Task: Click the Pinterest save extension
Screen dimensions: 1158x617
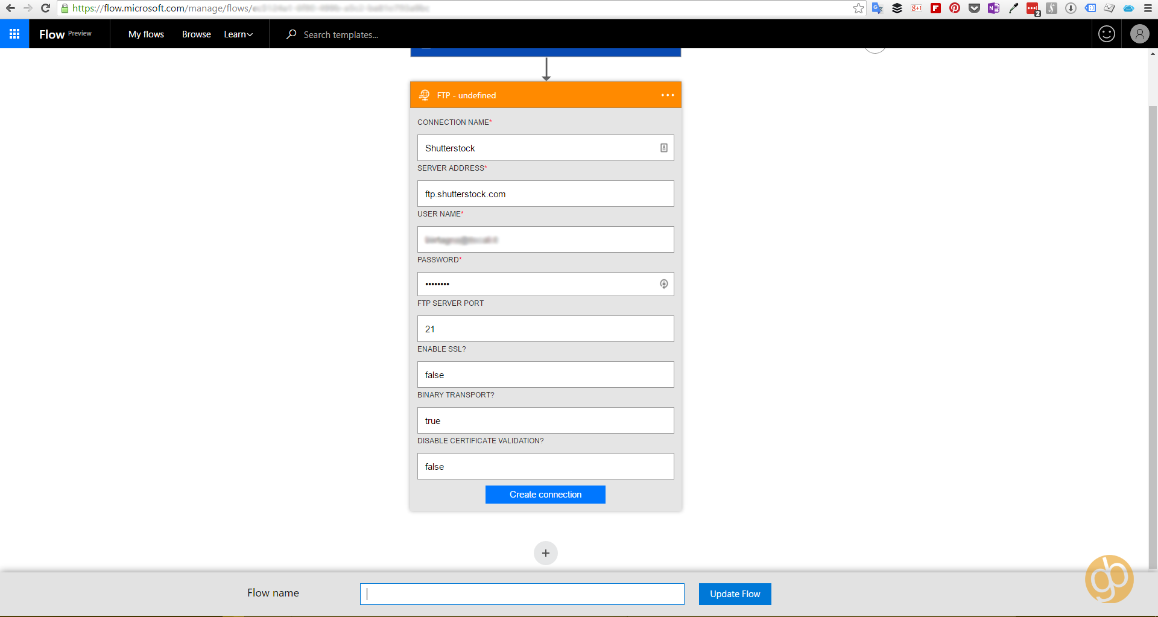Action: pos(955,8)
